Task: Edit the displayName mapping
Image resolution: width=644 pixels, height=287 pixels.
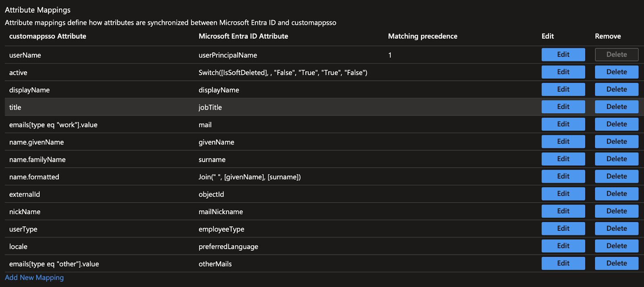Action: [x=563, y=89]
